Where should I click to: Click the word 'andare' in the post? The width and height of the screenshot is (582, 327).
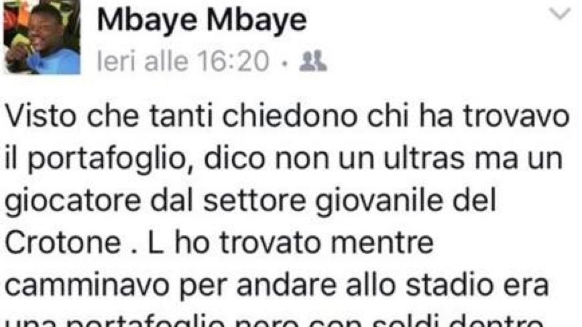click(286, 285)
